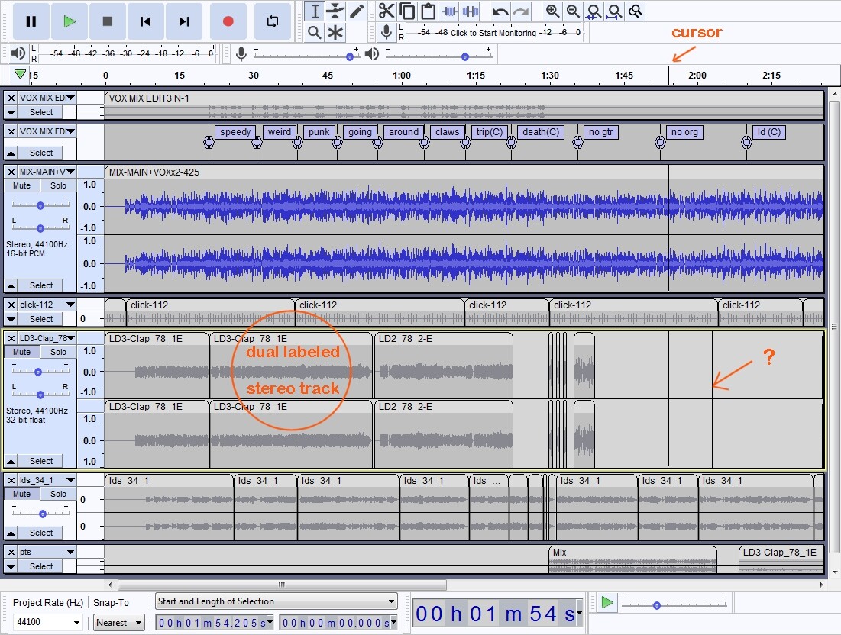Mute the MIX-MAIN+V track

point(22,185)
